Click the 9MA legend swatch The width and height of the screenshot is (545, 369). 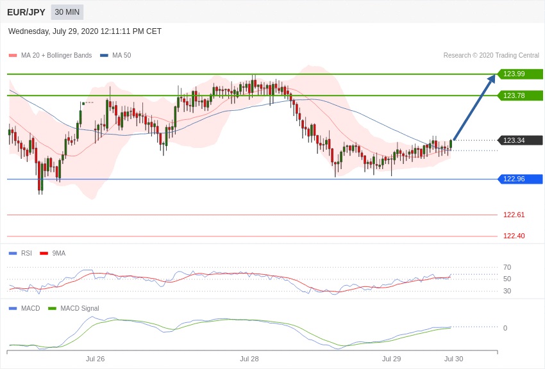[44, 254]
